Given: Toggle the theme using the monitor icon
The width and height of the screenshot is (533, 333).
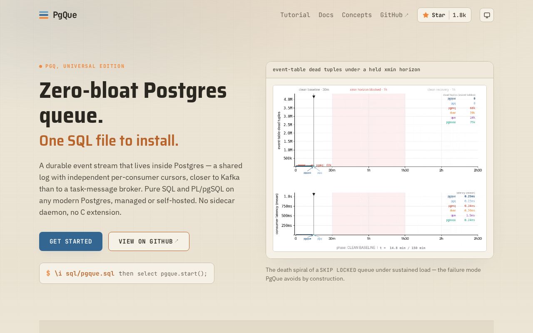Looking at the screenshot, I should pyautogui.click(x=487, y=15).
